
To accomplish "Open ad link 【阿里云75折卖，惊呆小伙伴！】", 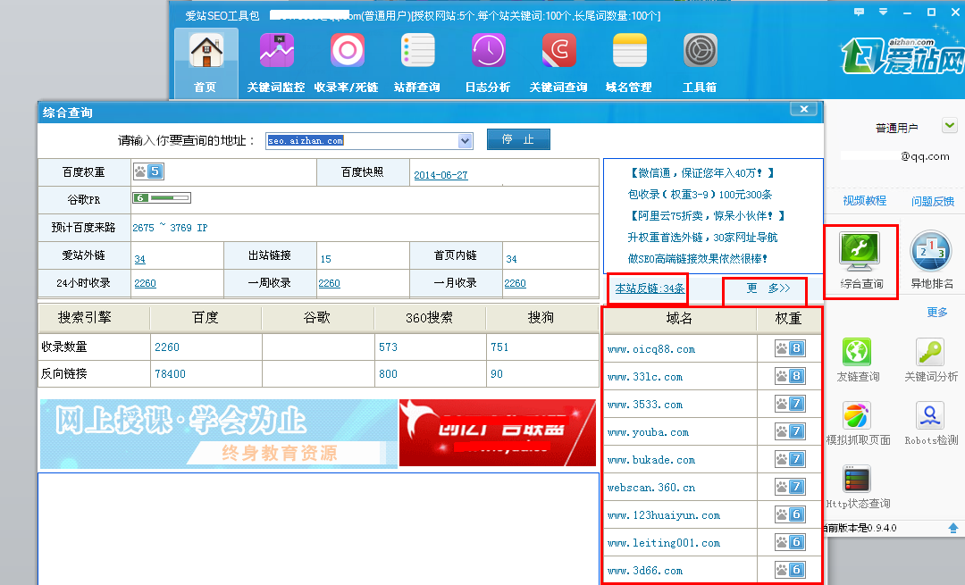I will (x=707, y=216).
